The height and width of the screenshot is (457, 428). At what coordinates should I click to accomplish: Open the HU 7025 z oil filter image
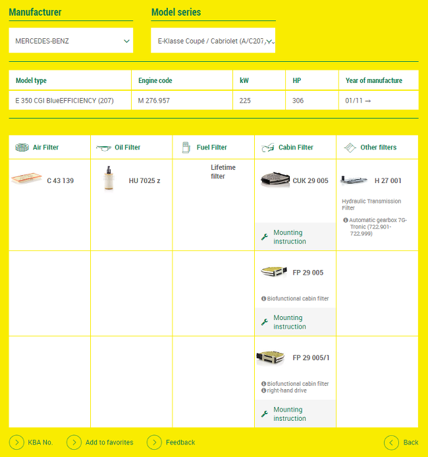109,178
